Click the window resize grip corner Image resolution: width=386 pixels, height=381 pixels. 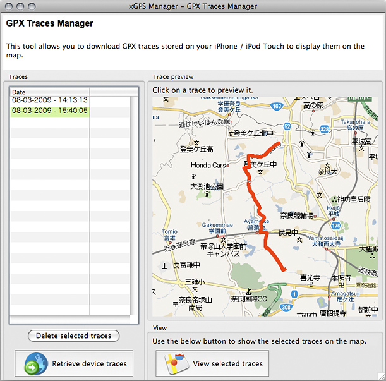tap(382, 377)
